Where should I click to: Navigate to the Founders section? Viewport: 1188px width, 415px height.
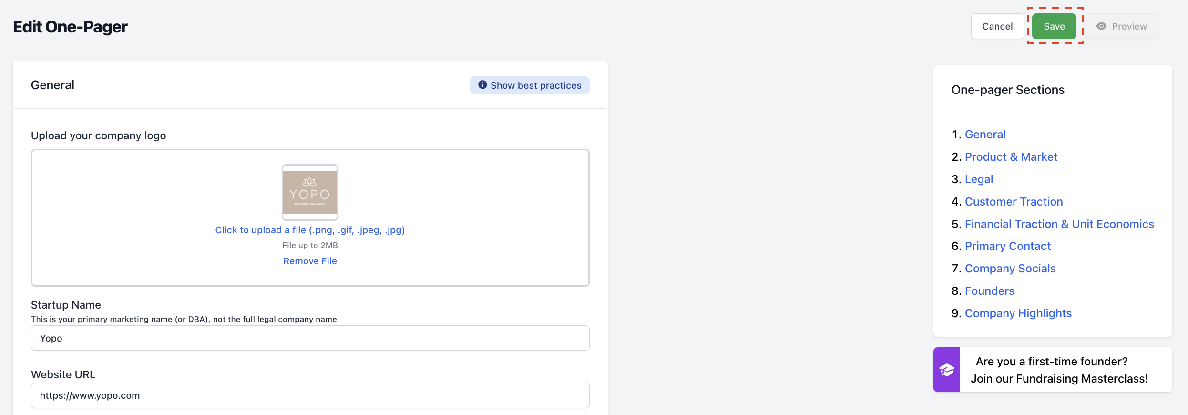tap(989, 290)
